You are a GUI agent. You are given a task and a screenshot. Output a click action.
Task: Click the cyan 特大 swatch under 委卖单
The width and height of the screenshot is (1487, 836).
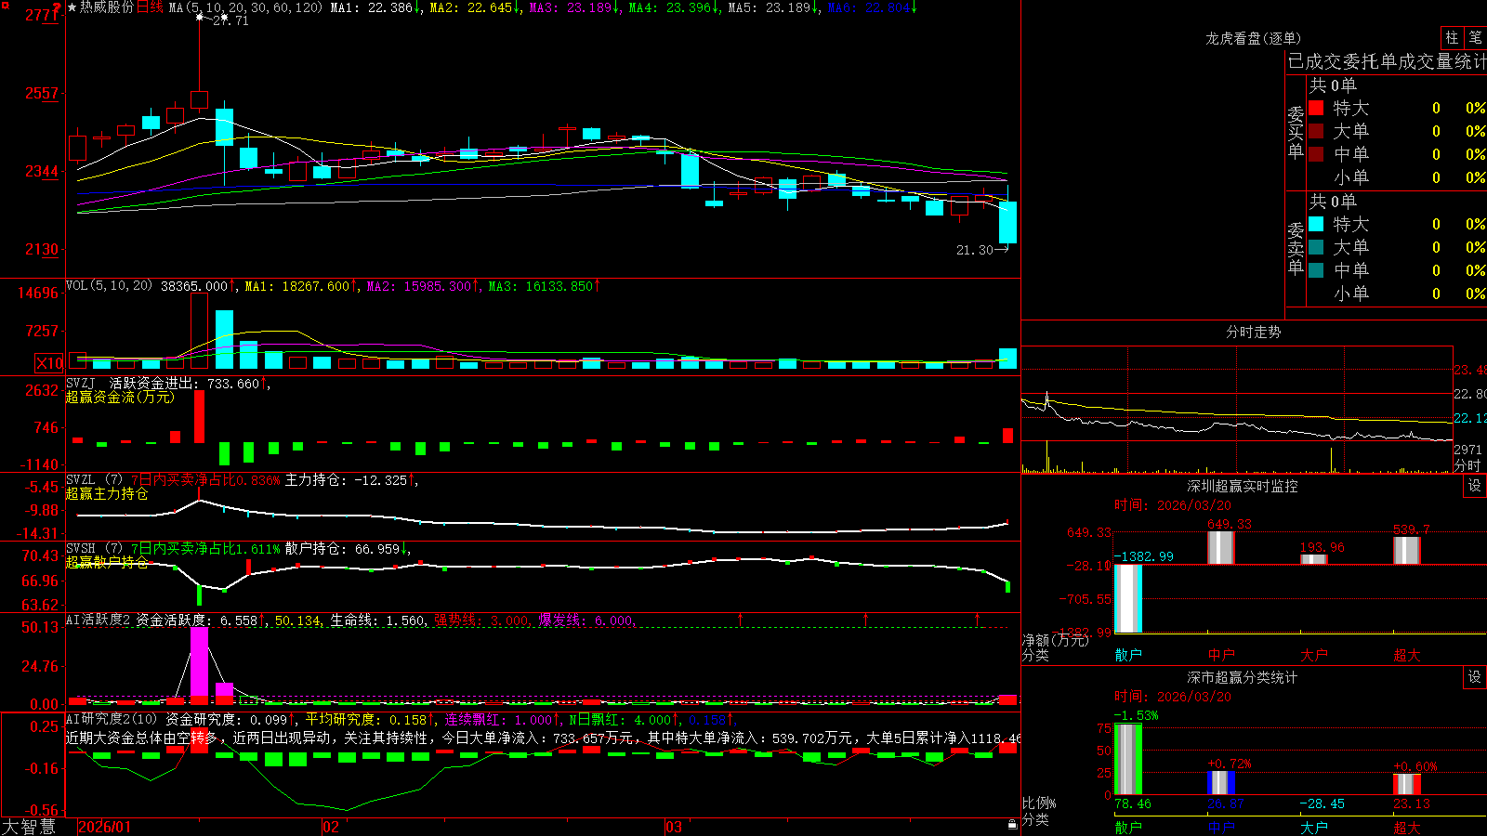click(1316, 224)
